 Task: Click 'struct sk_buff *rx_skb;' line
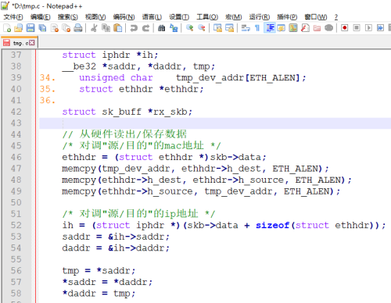[127, 112]
